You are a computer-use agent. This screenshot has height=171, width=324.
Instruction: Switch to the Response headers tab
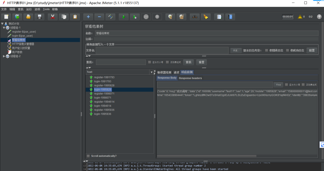click(x=190, y=78)
